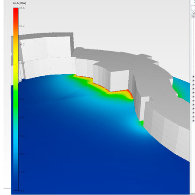Click the text field atop the side panel

[x=193, y=8]
